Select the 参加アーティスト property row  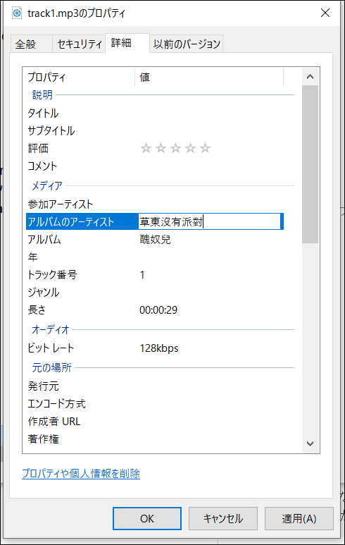click(155, 204)
